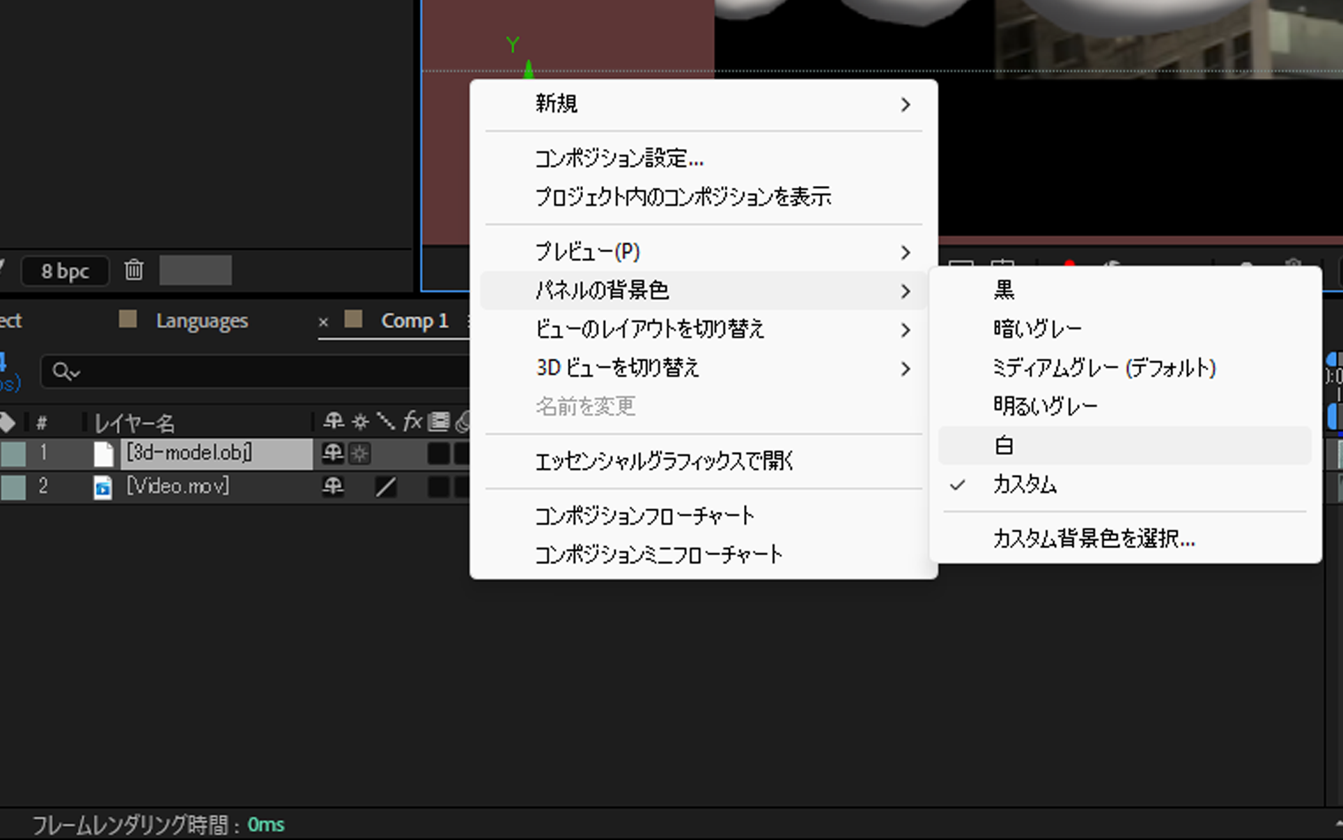Open コンポジションフローチャート
Screen dimensions: 1343x840
(x=704, y=516)
